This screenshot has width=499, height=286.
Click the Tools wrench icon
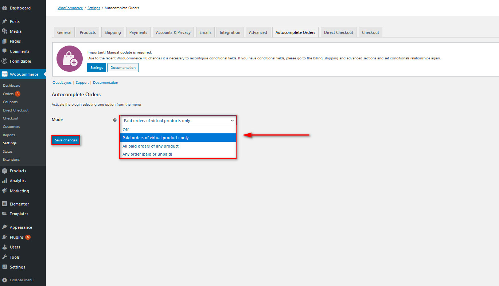point(5,257)
